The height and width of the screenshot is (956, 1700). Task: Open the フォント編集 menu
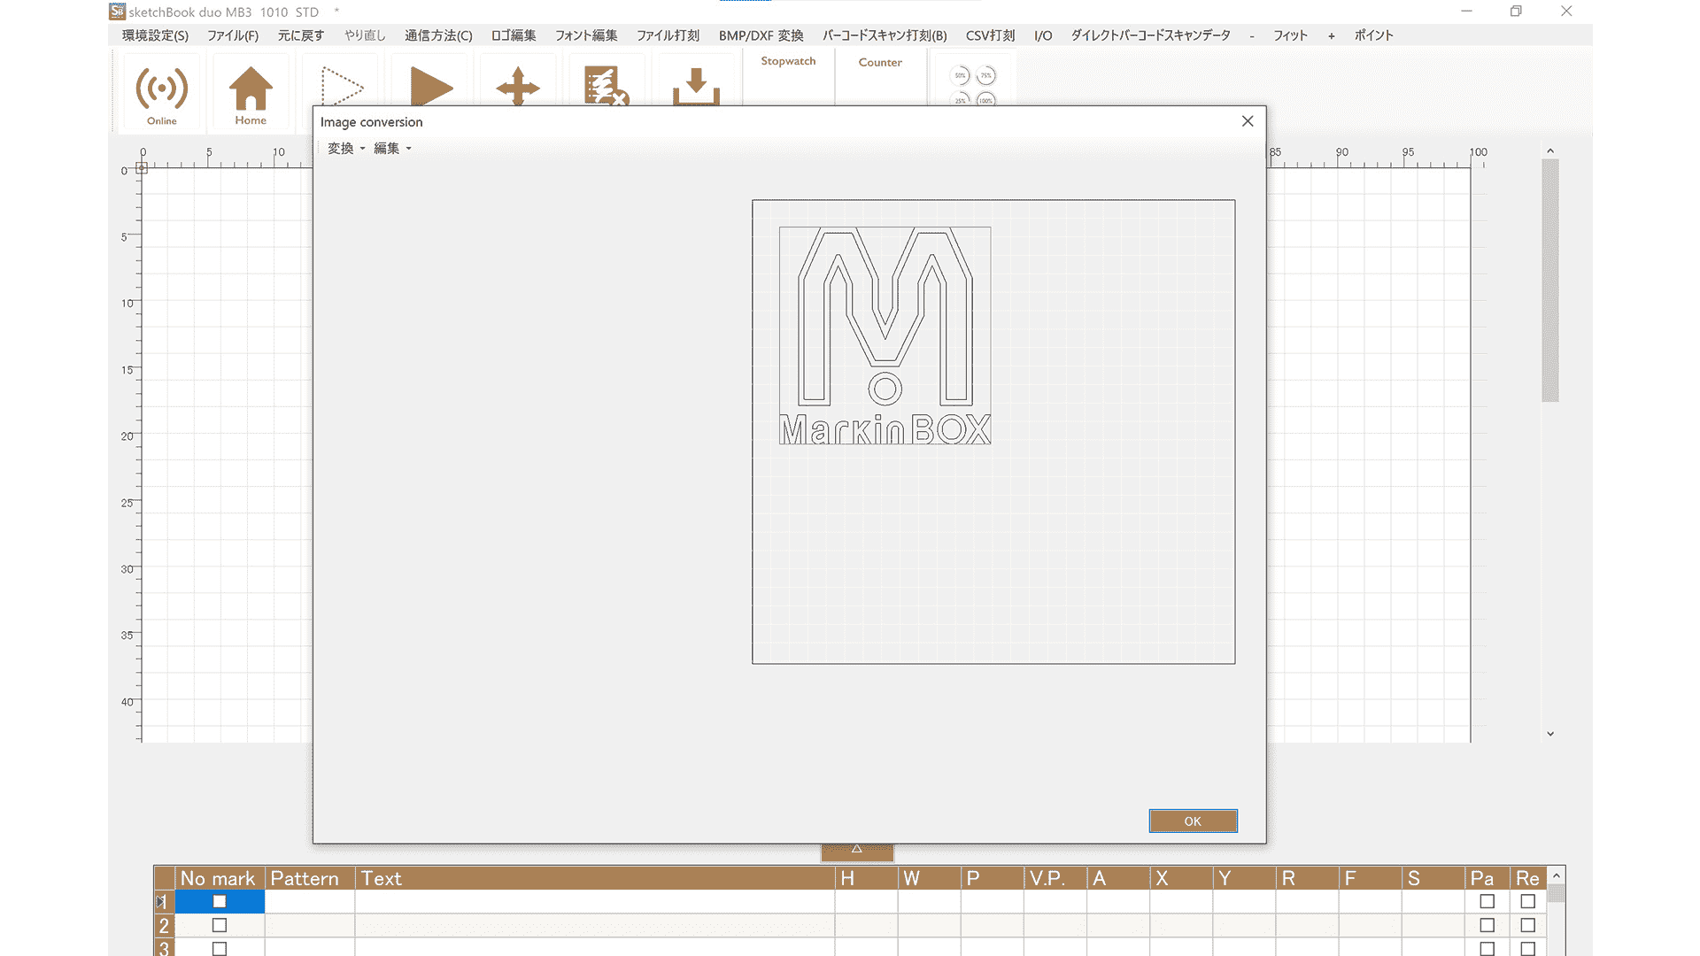(x=586, y=35)
